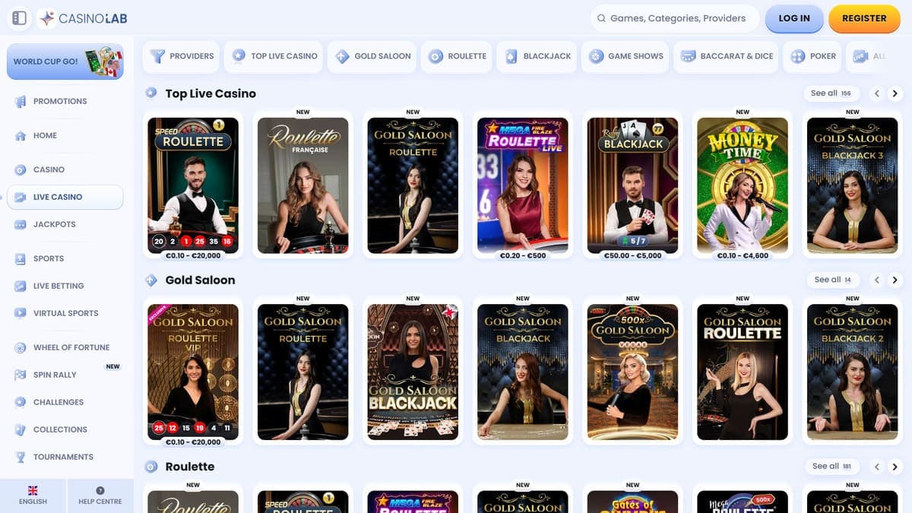Click the Baccarat & Dice category icon
912x513 pixels.
[x=689, y=56]
